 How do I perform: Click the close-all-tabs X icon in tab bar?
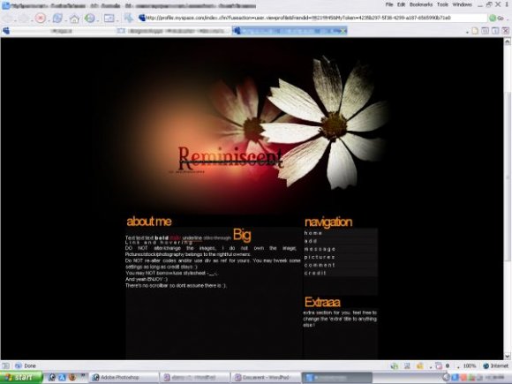click(x=506, y=31)
